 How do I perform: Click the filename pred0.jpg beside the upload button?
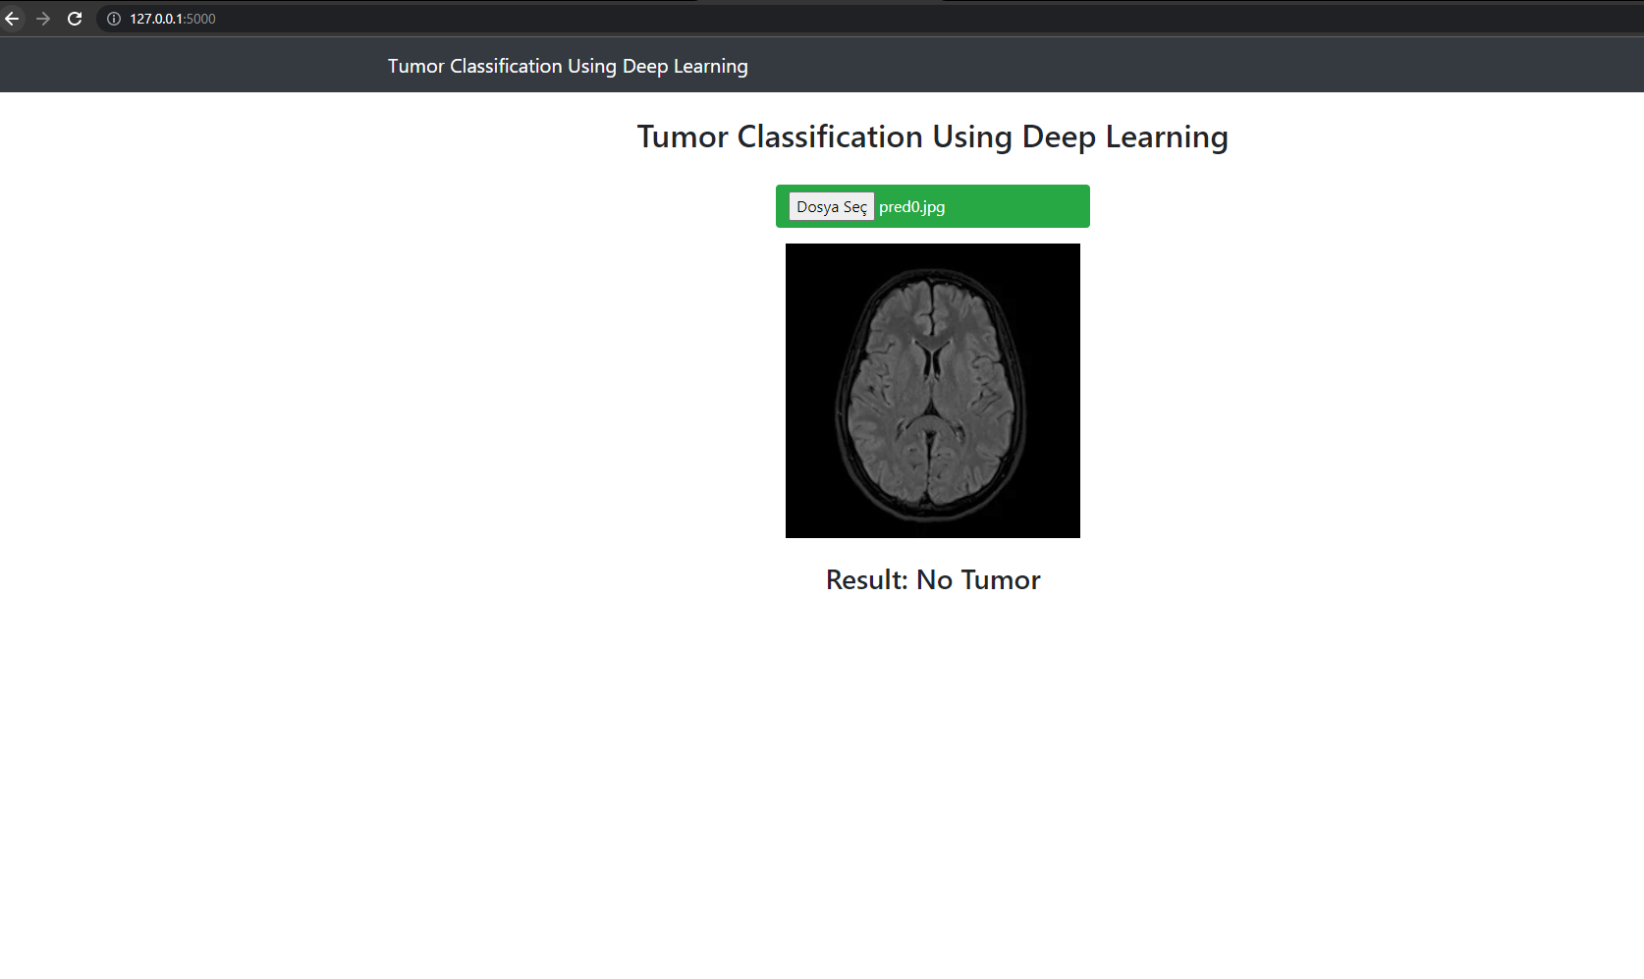[911, 206]
